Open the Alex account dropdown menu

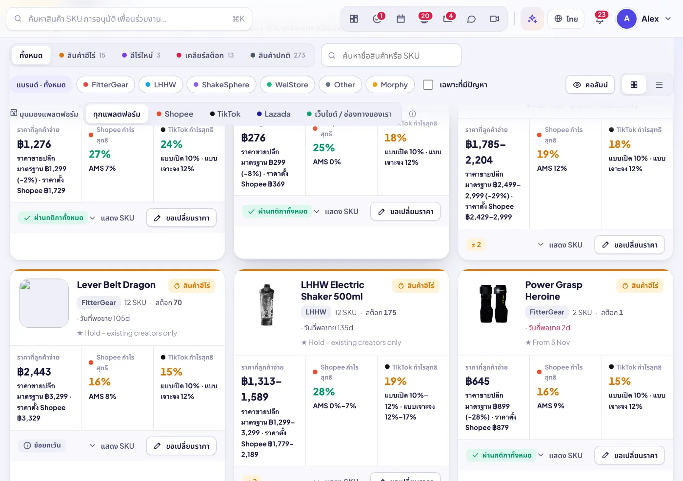point(644,19)
